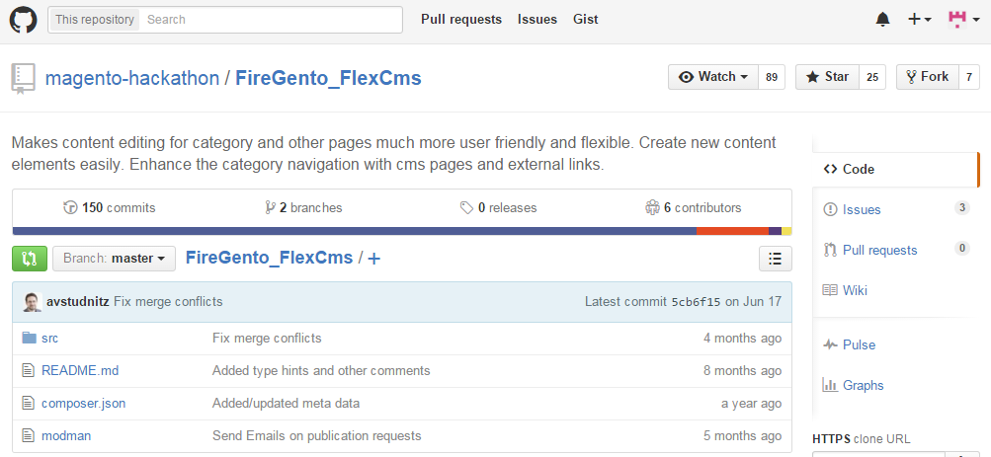991x457 pixels.
Task: Go to Pull requests in the top navigation
Action: tap(460, 19)
